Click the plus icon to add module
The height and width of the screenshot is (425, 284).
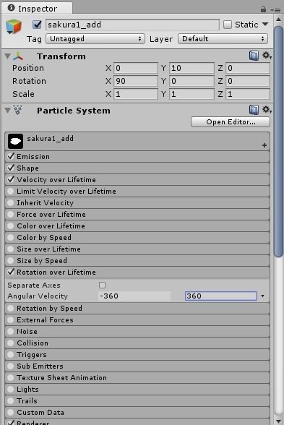click(x=264, y=145)
